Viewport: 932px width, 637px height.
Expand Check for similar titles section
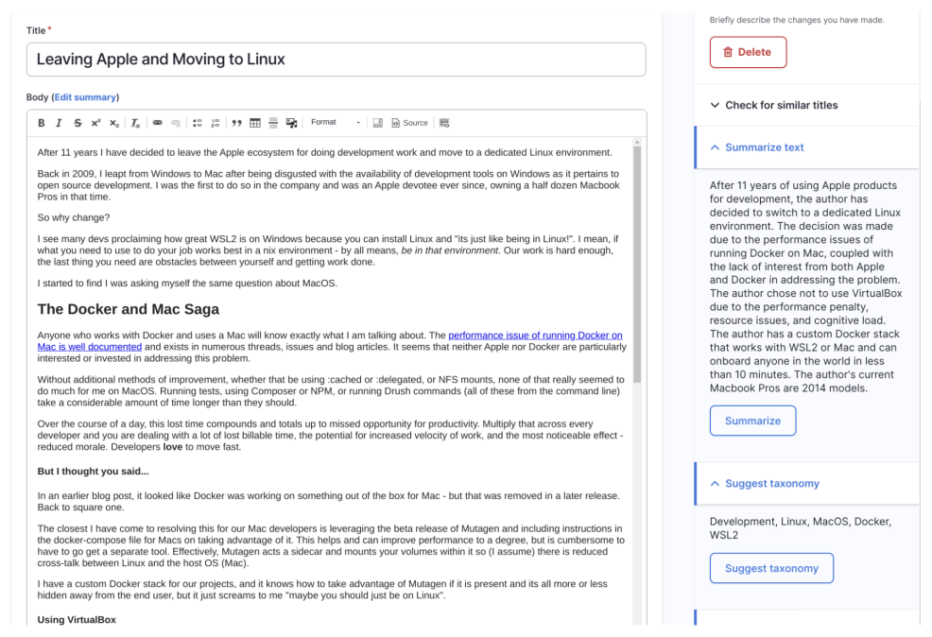pos(806,105)
